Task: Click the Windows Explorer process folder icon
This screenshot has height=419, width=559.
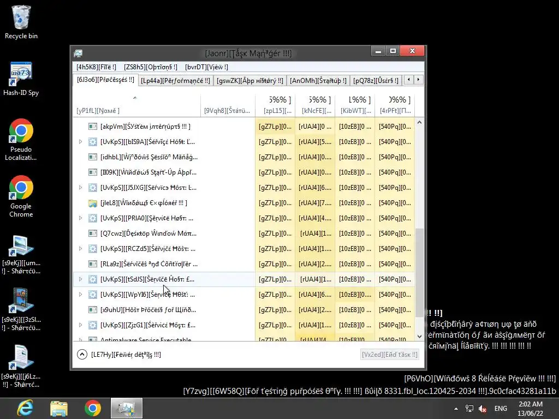Action: (93, 203)
